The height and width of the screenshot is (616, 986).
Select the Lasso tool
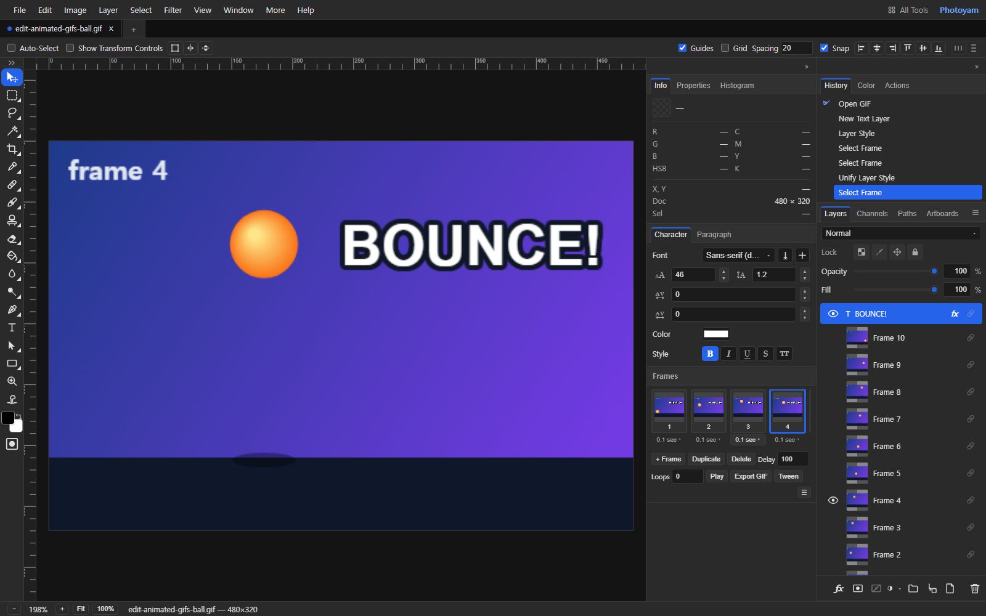point(12,113)
